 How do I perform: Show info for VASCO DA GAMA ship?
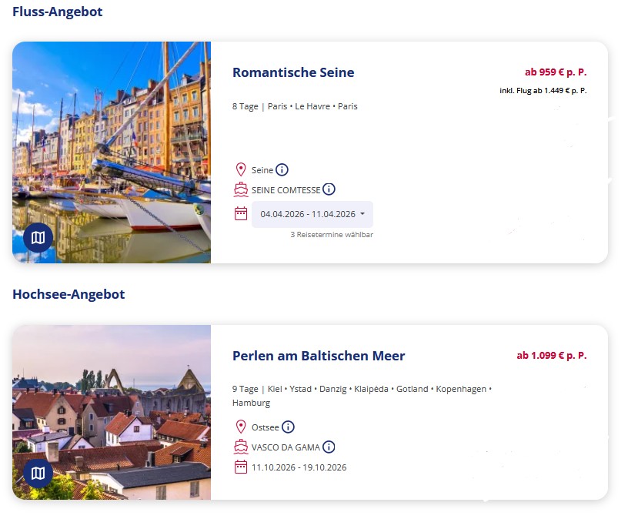(329, 447)
